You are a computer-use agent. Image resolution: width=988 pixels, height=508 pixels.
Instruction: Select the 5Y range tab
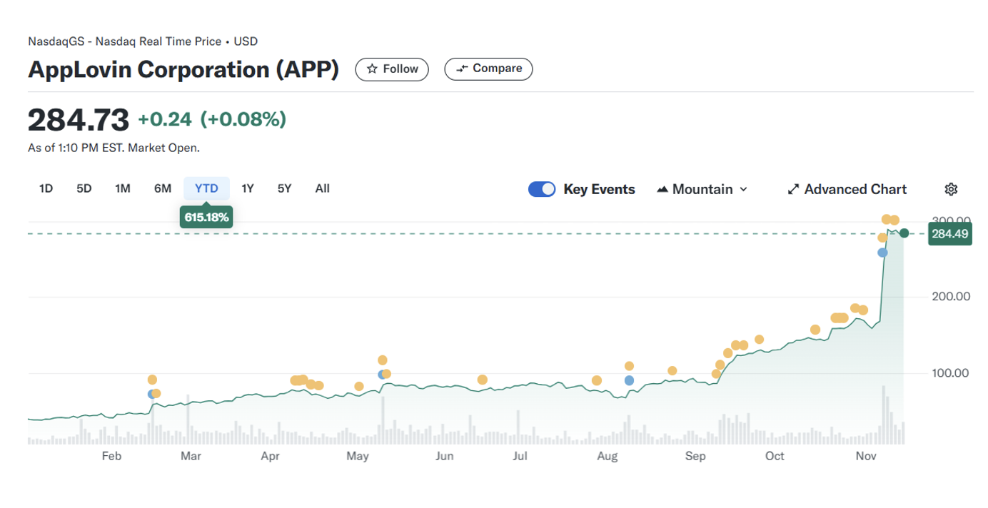[285, 188]
